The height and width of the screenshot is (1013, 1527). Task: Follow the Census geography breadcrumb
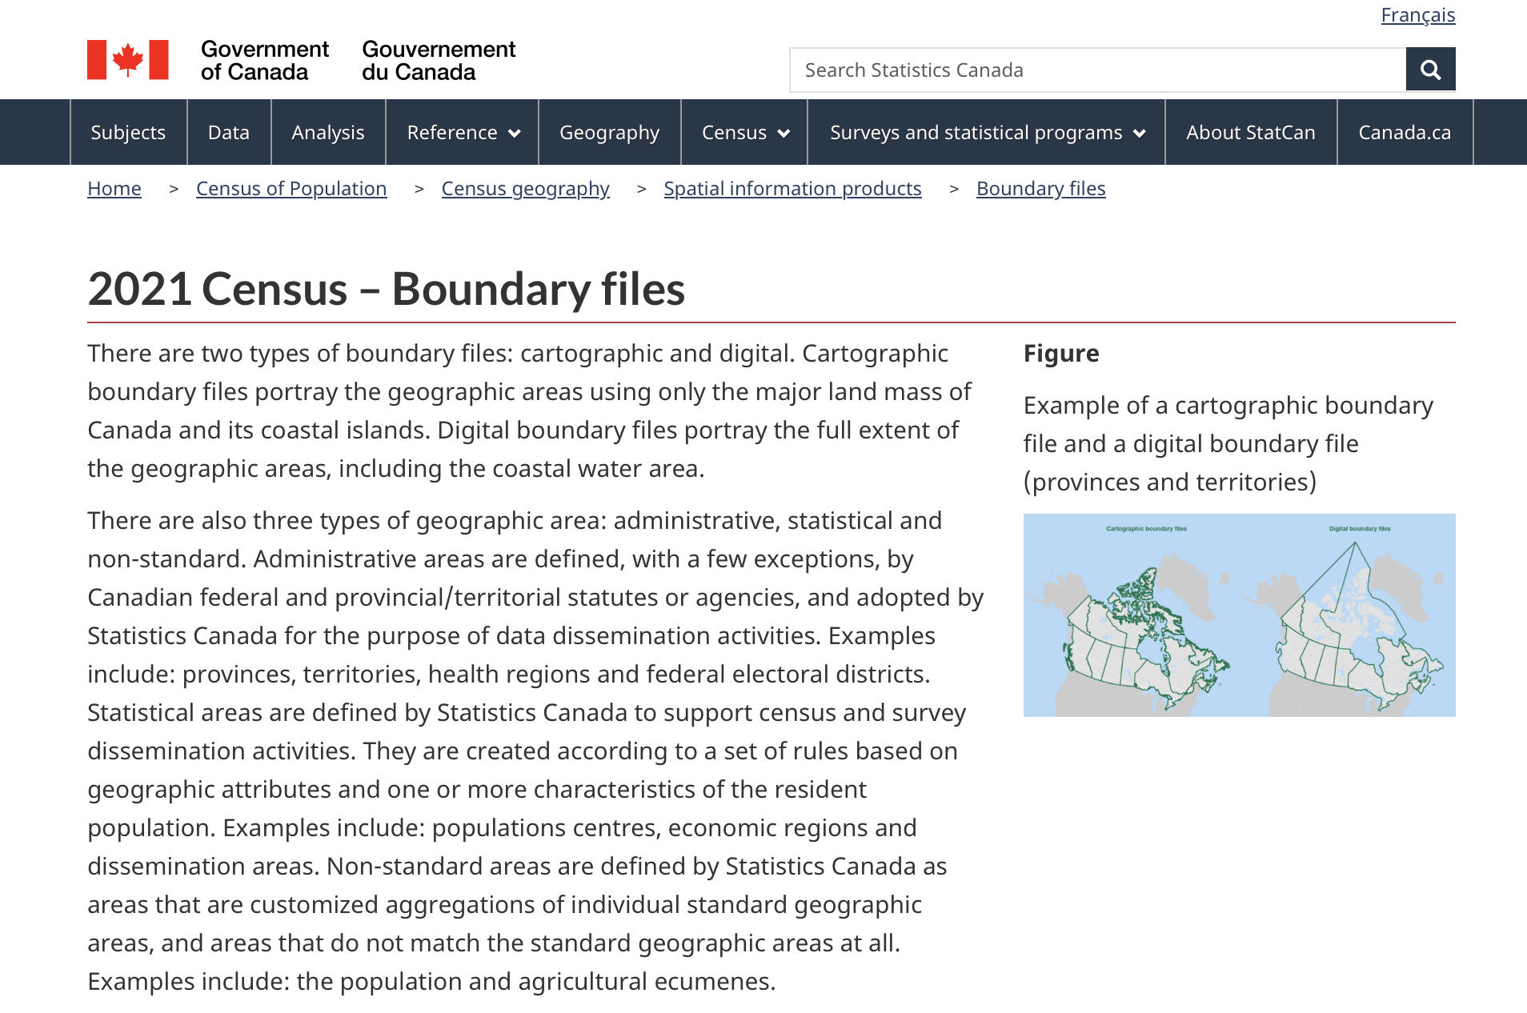click(x=525, y=189)
